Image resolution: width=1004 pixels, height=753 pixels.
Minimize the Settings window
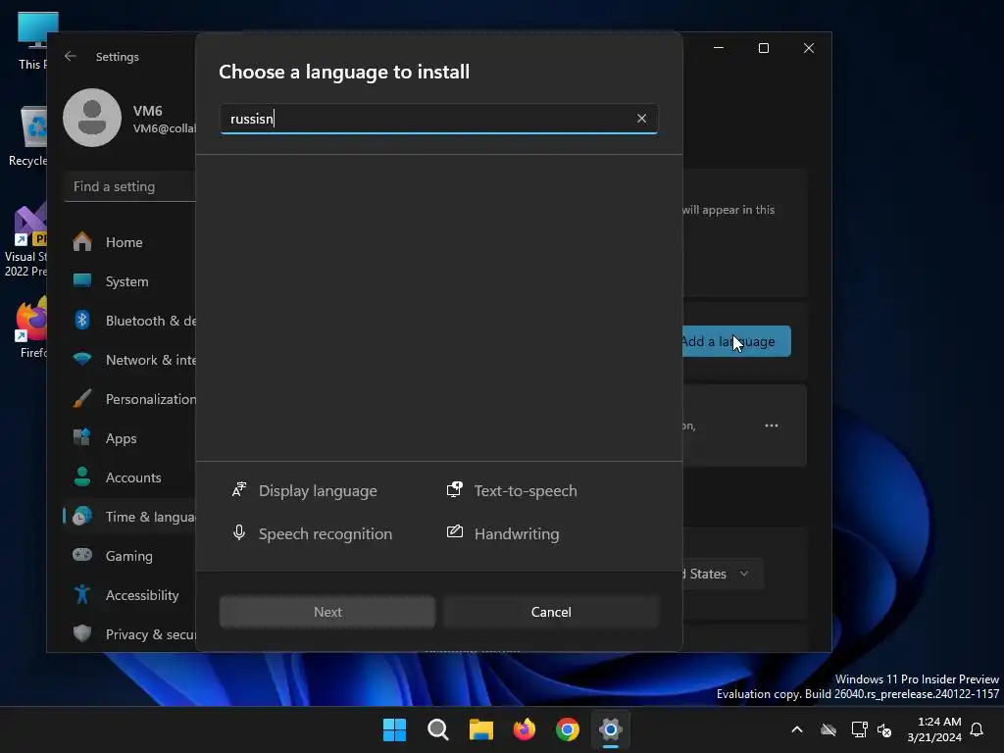719,48
